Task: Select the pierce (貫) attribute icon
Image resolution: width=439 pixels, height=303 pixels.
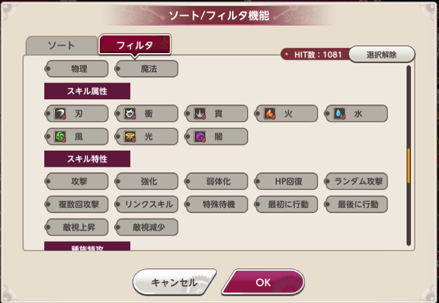Action: tap(200, 114)
